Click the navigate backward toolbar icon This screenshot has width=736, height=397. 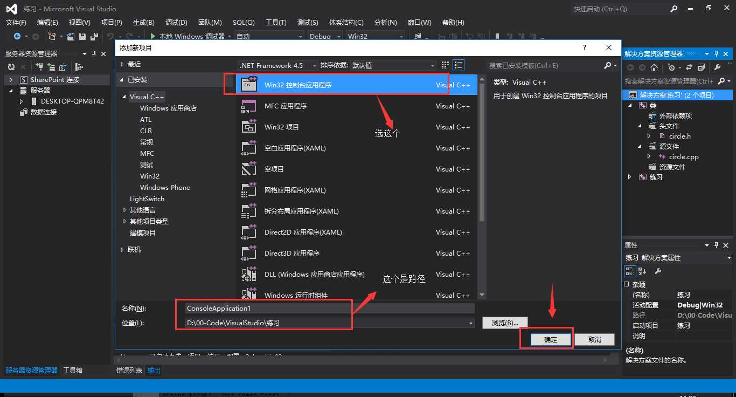[17, 36]
